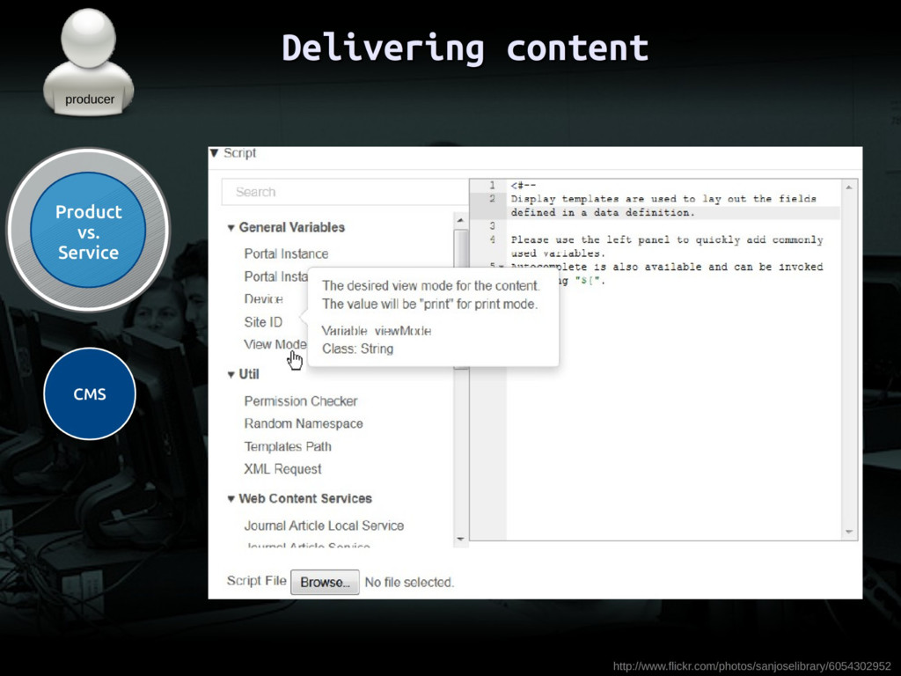Click the variable list scroll up arrow
901x676 pixels.
click(460, 220)
